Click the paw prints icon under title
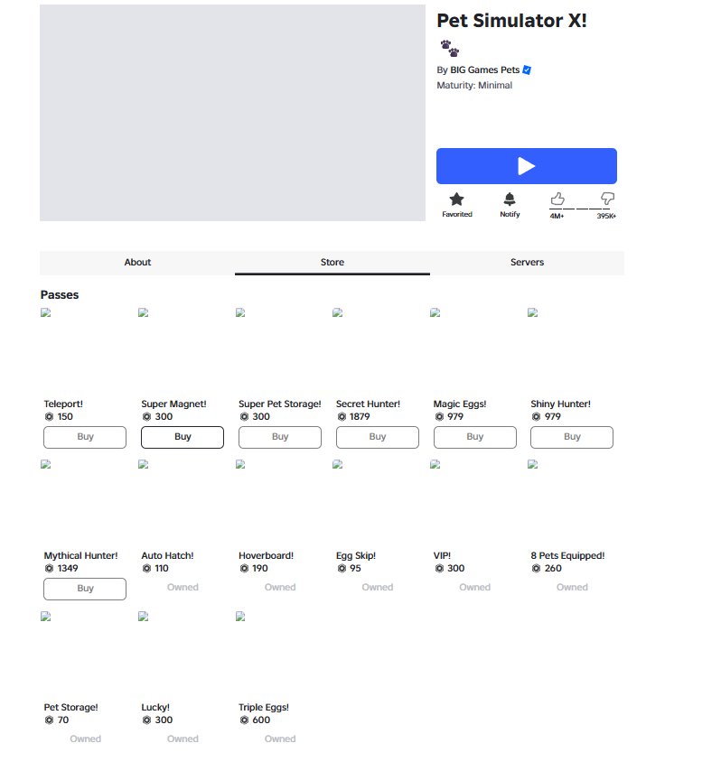 449,48
